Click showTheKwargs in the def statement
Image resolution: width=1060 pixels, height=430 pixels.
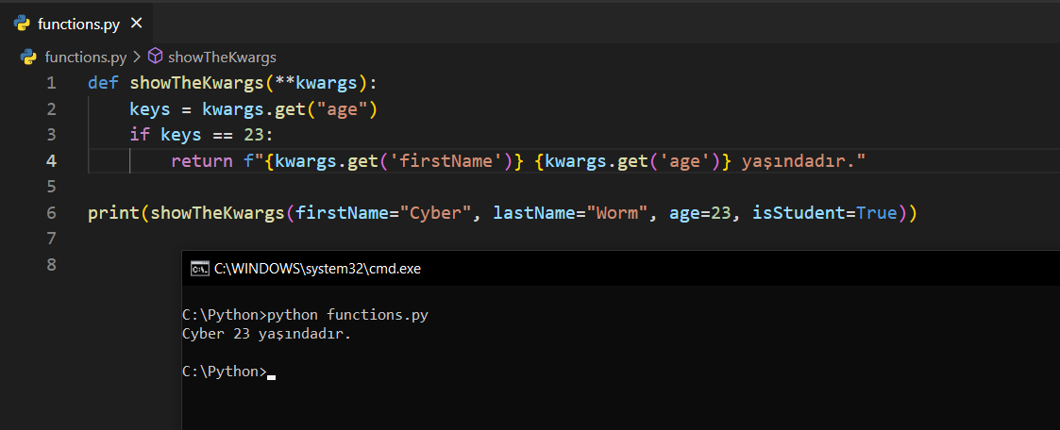[x=196, y=83]
